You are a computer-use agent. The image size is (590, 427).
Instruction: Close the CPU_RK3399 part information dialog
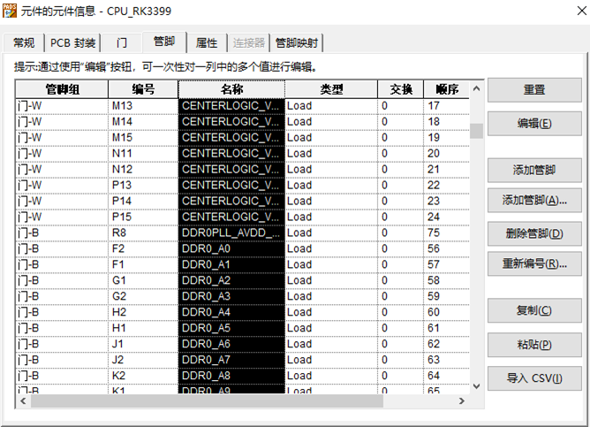(x=581, y=11)
